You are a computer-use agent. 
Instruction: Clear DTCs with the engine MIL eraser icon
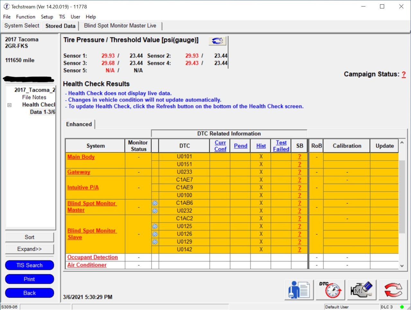362,290
